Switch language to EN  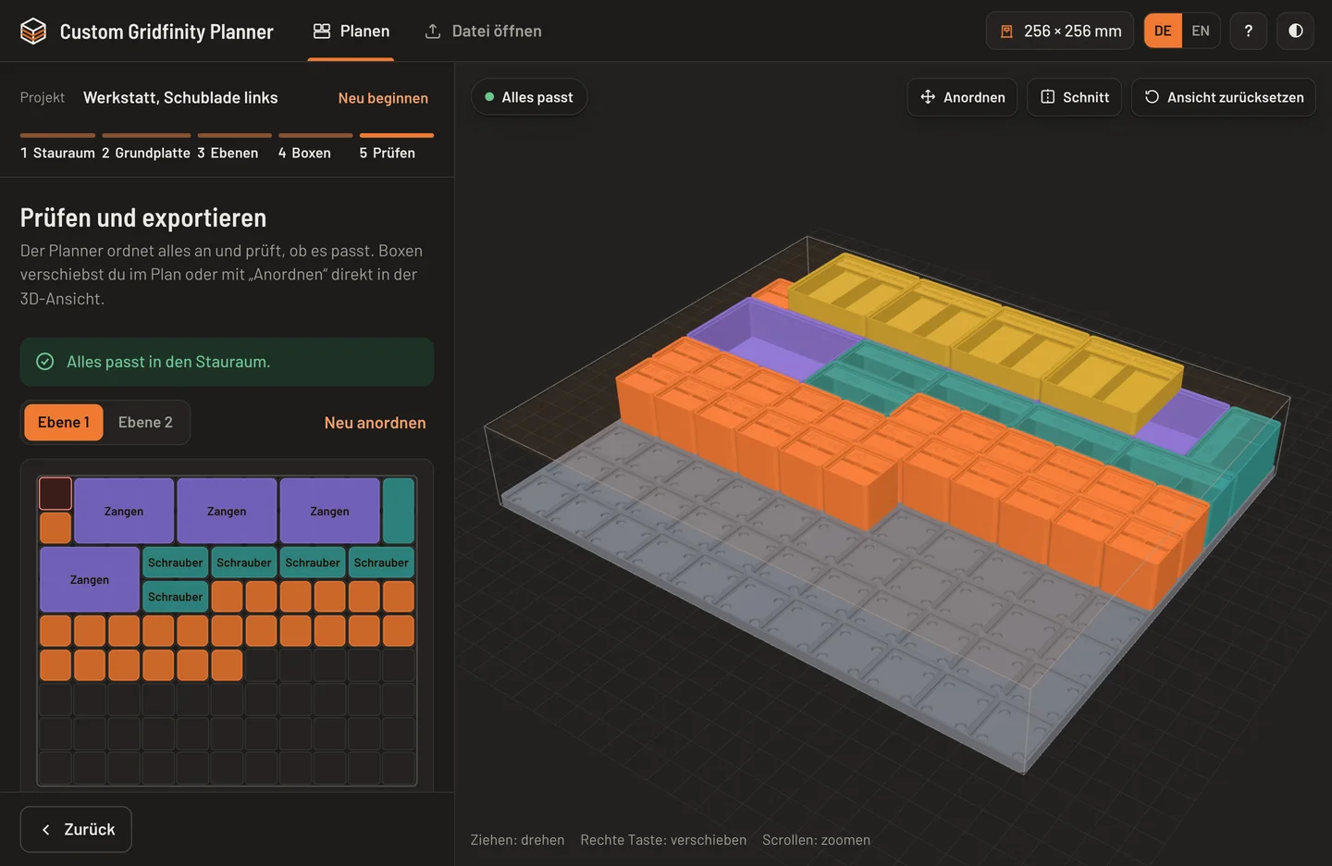(1201, 31)
